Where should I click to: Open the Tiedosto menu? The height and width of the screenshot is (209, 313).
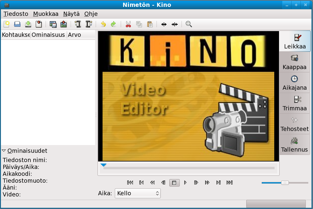pos(16,14)
